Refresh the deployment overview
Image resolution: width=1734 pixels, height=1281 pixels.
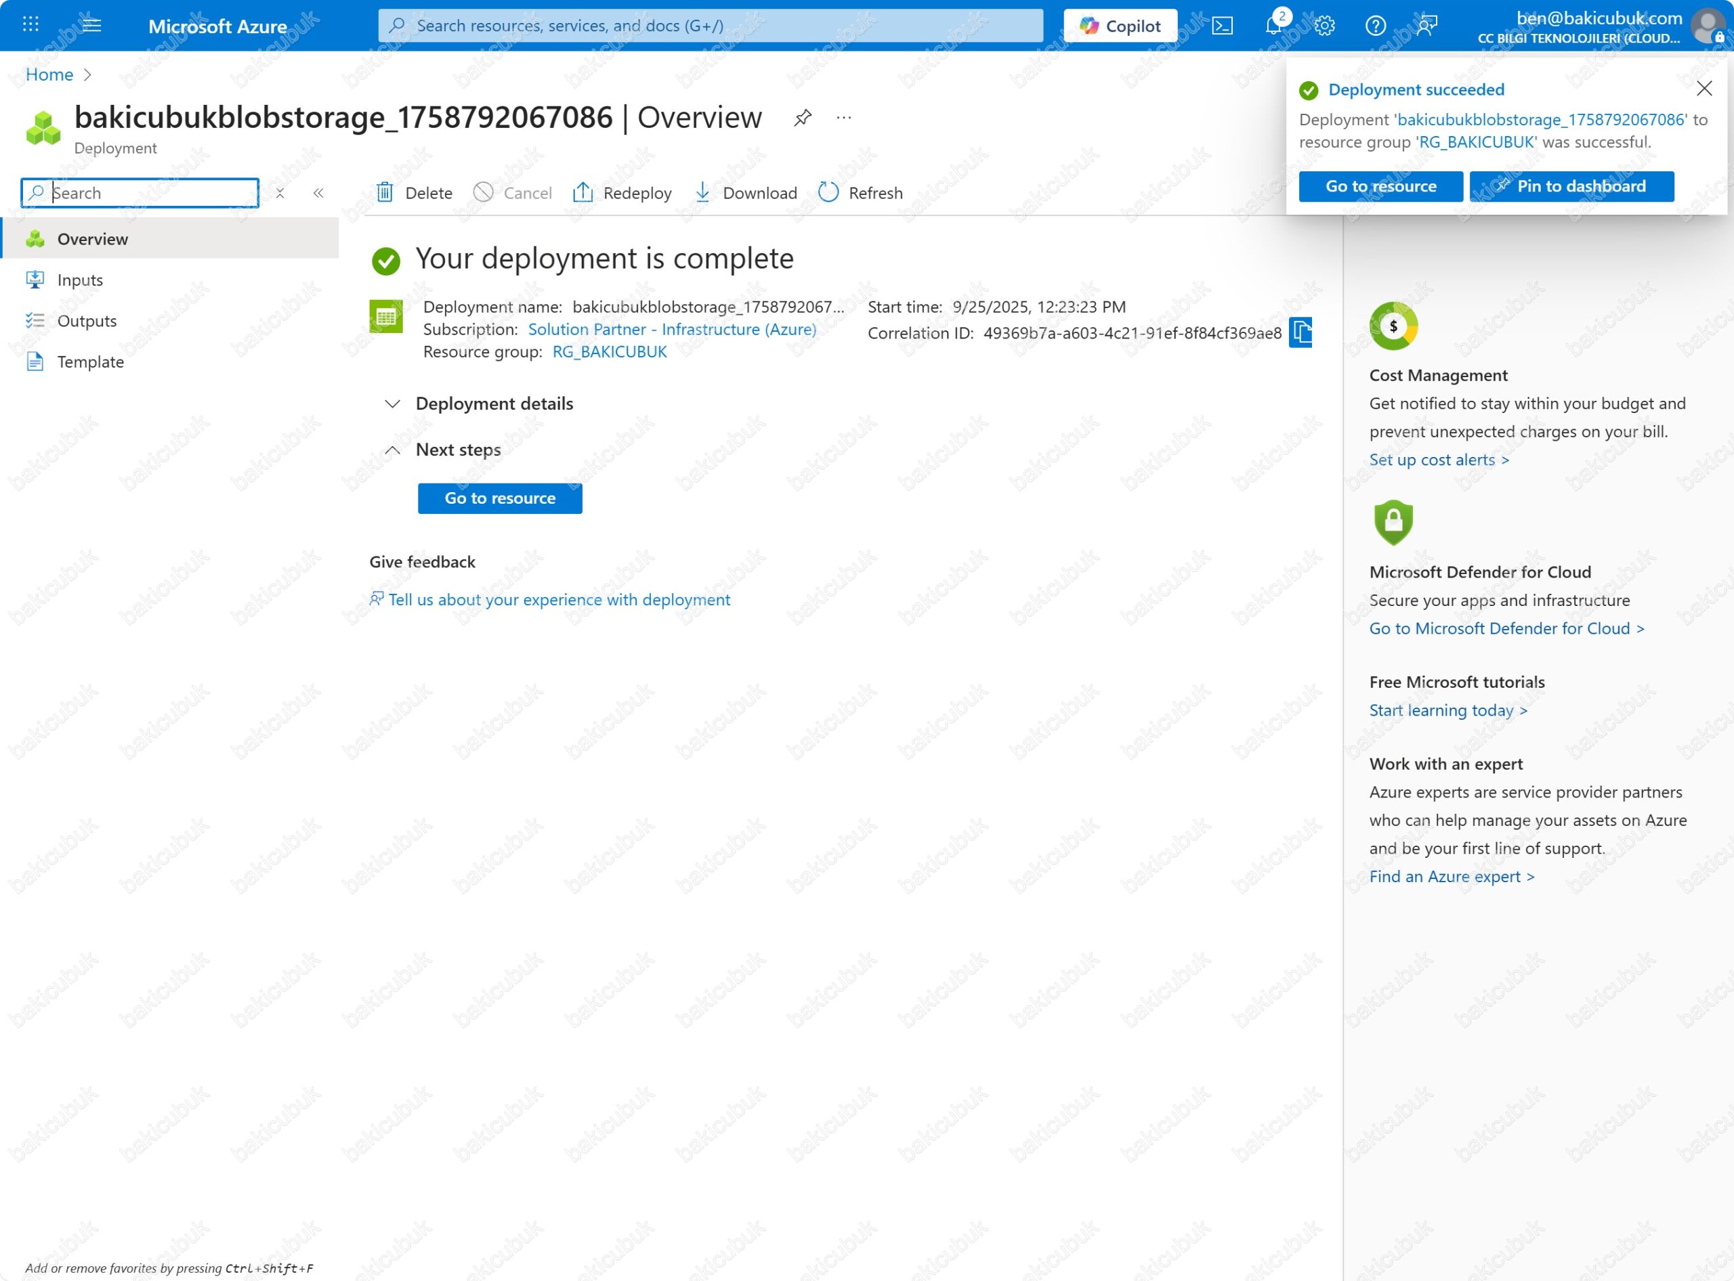coord(860,192)
